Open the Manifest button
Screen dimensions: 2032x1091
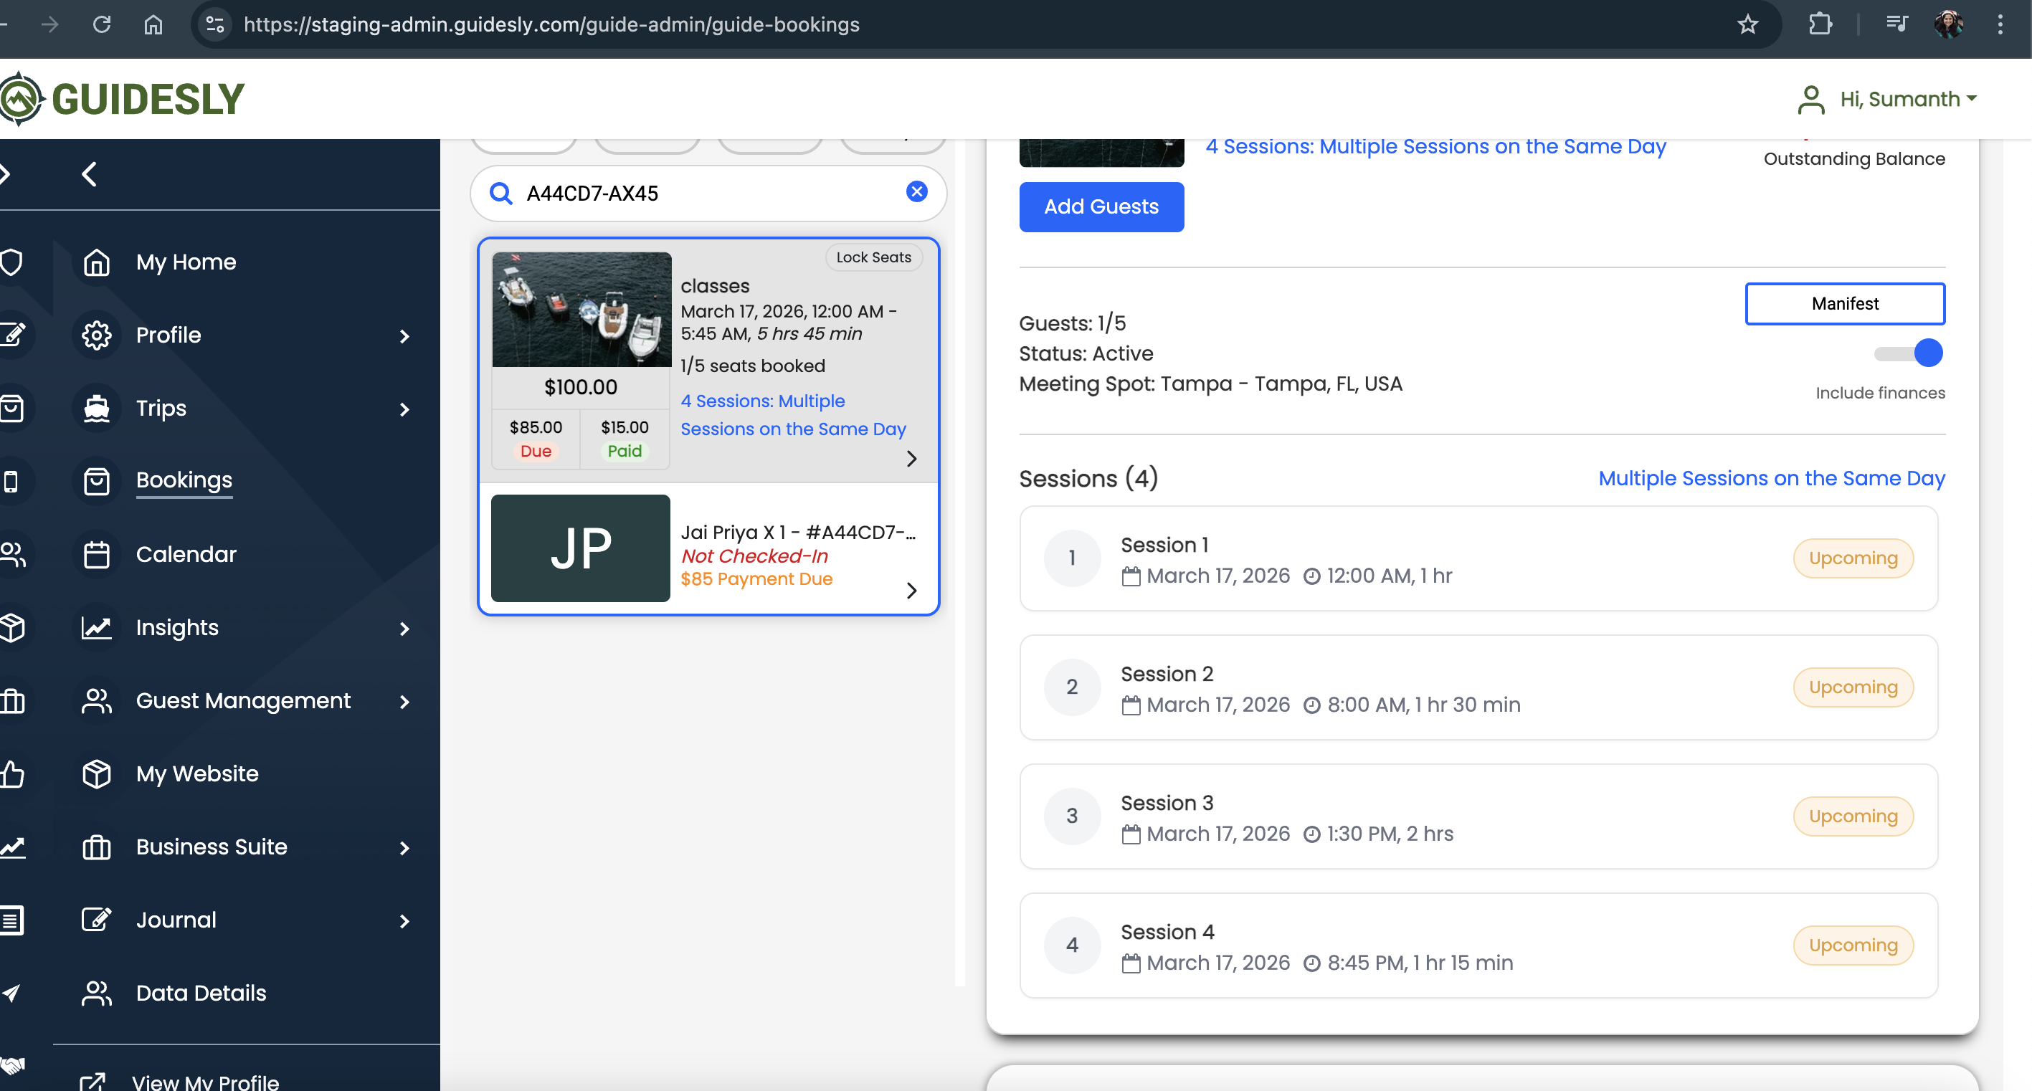[1844, 304]
